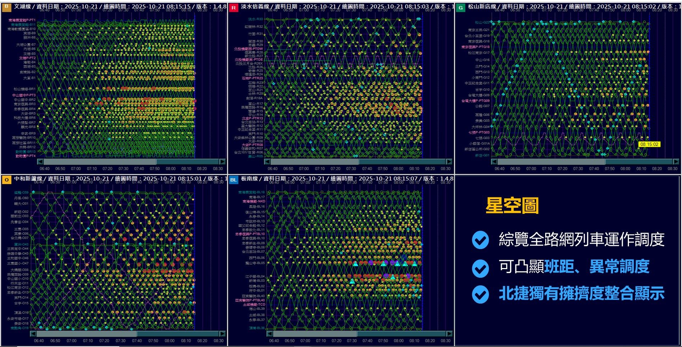Click the checkmark beside 綜覽全路網列車運作調度
The image size is (682, 347).
pos(480,240)
